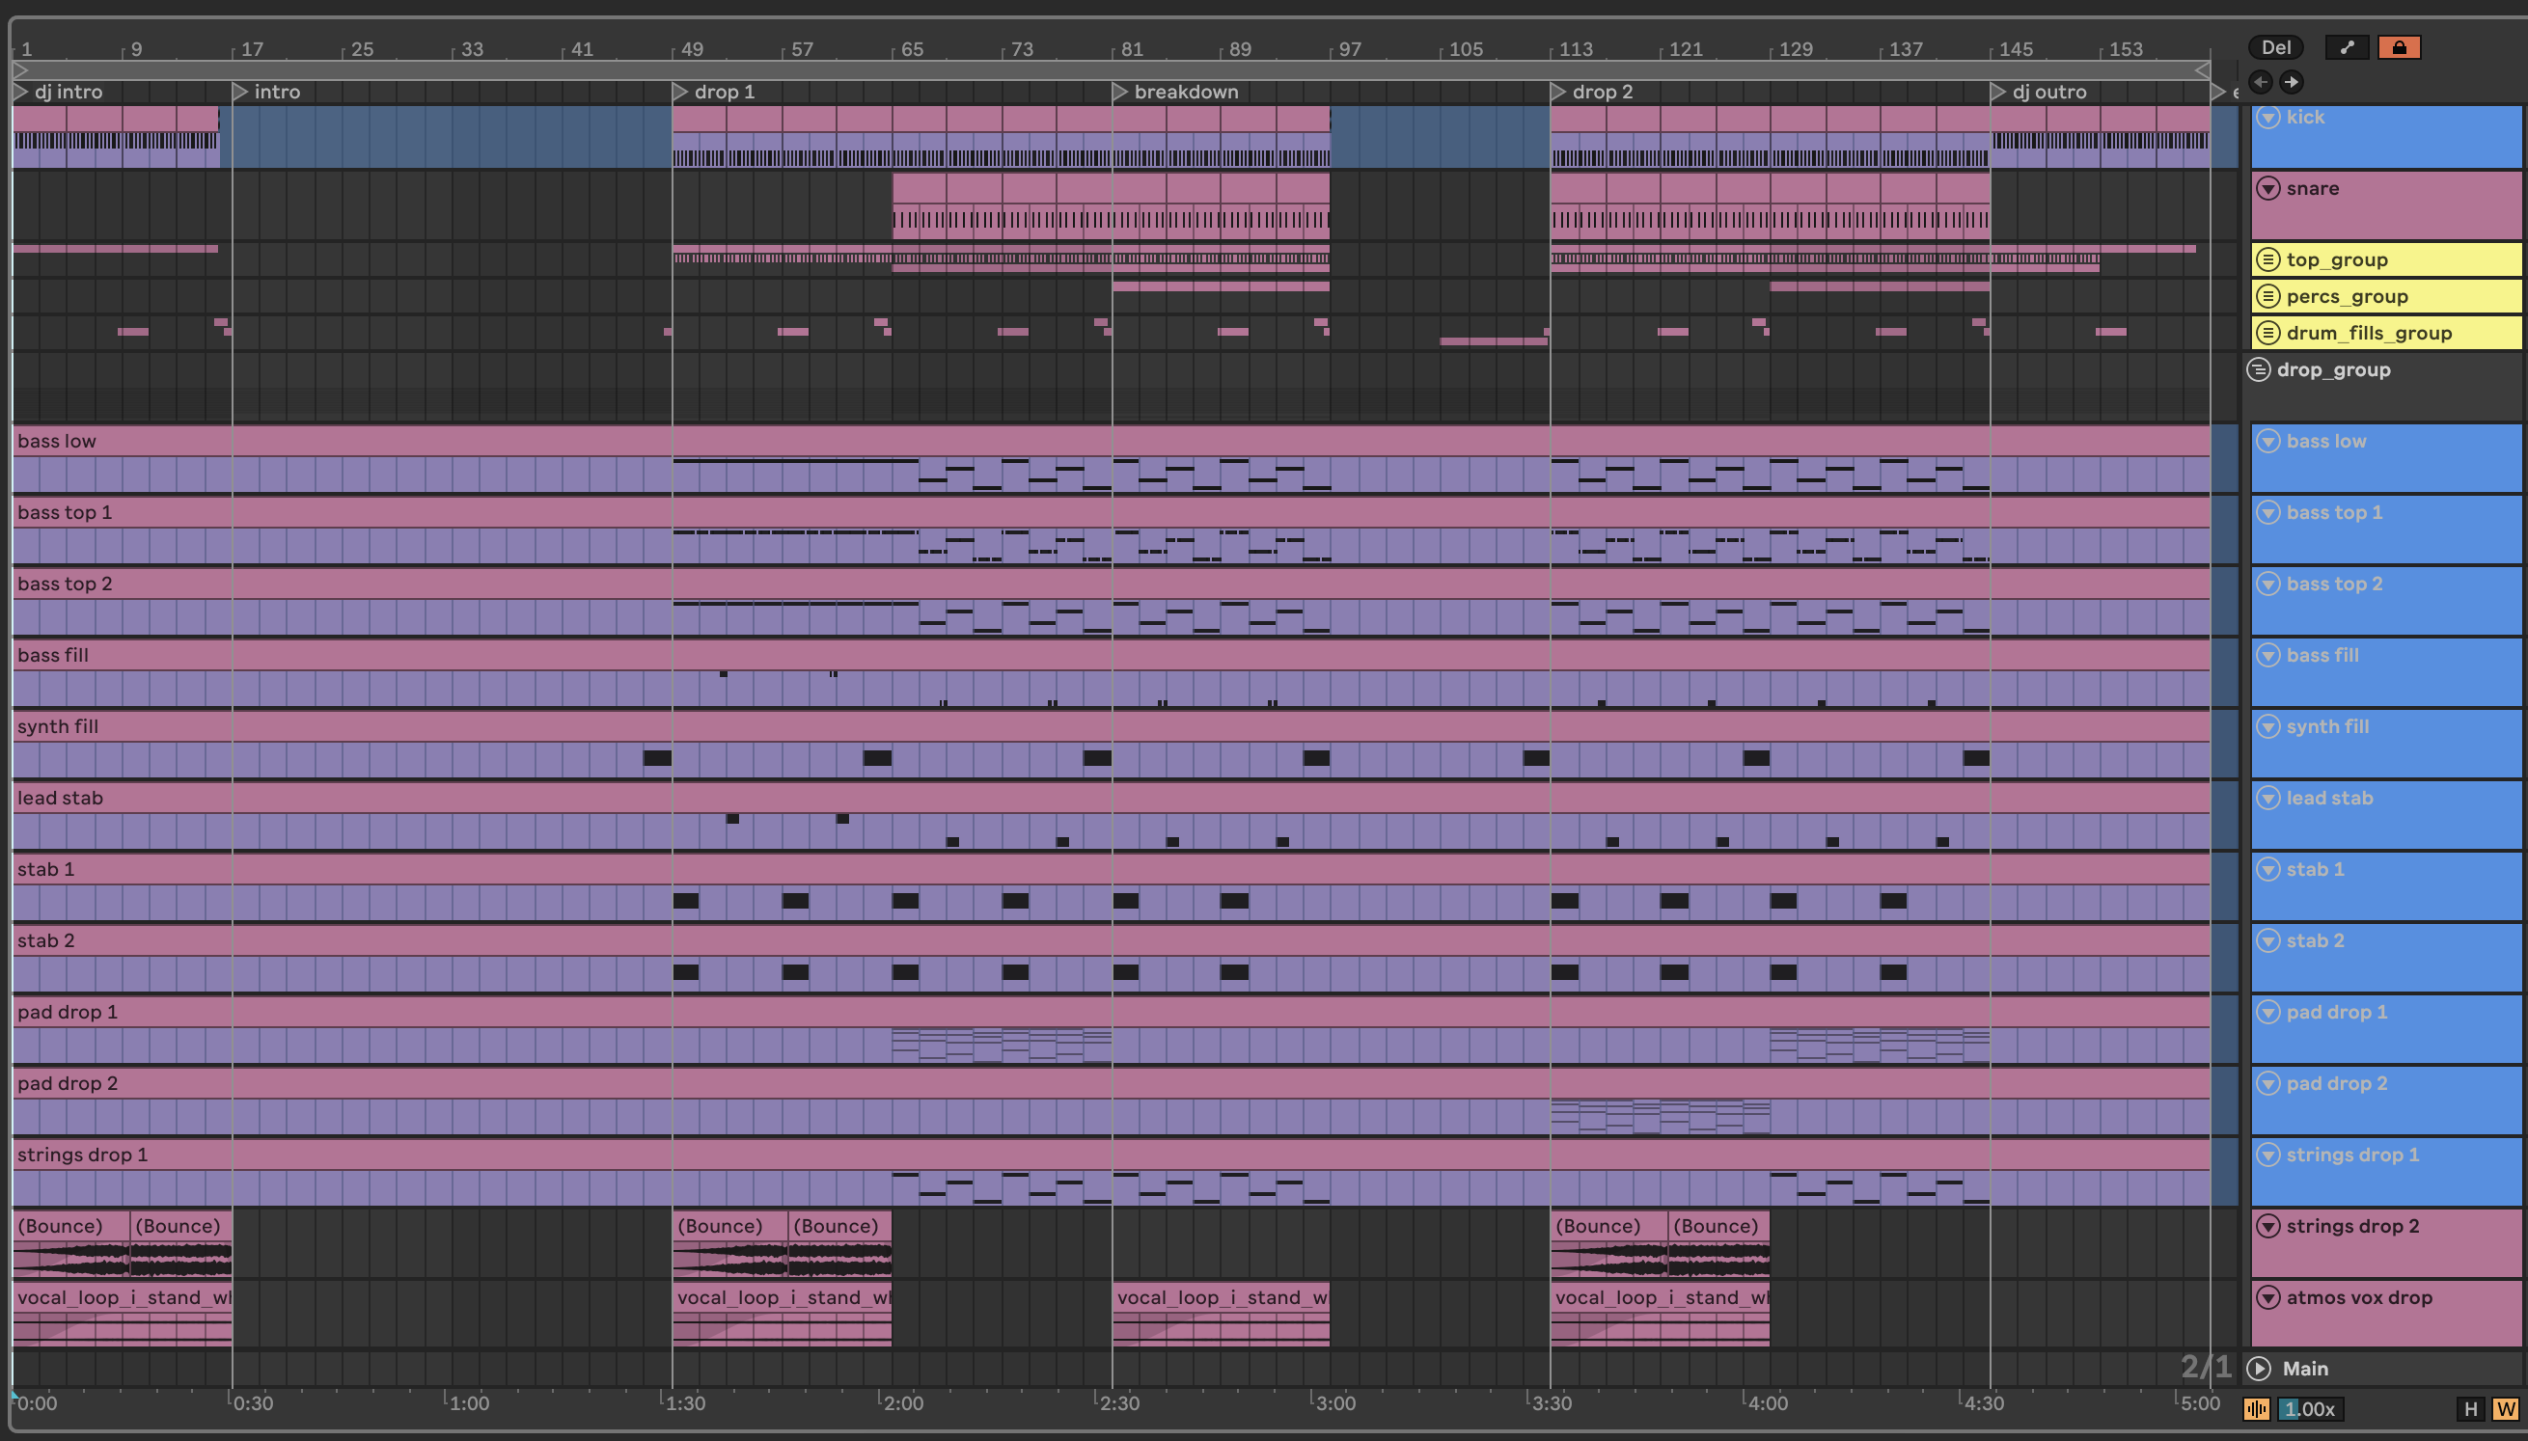Fold the synth fill track header
This screenshot has width=2528, height=1441.
2267,725
